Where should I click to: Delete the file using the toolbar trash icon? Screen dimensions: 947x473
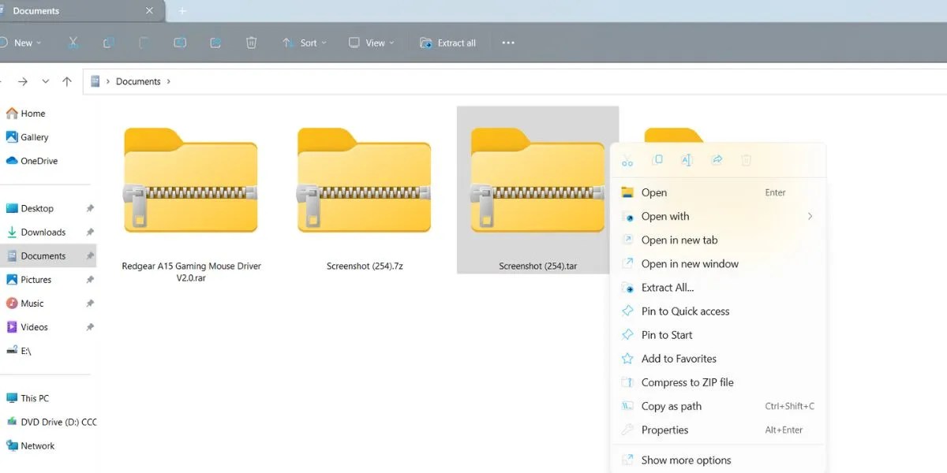pos(251,43)
